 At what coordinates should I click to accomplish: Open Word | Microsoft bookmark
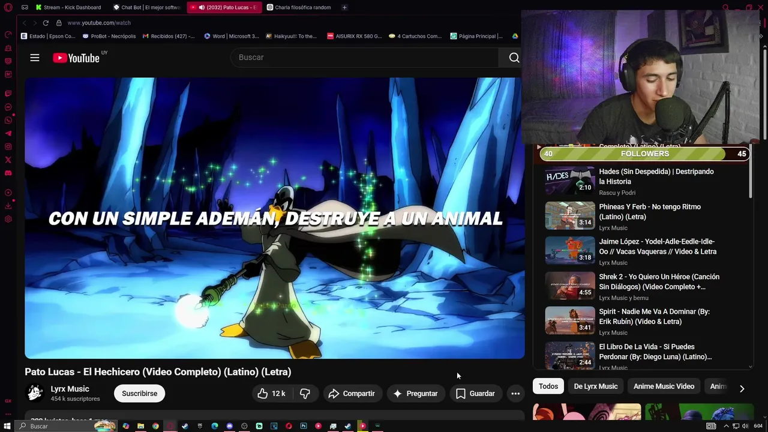point(232,36)
